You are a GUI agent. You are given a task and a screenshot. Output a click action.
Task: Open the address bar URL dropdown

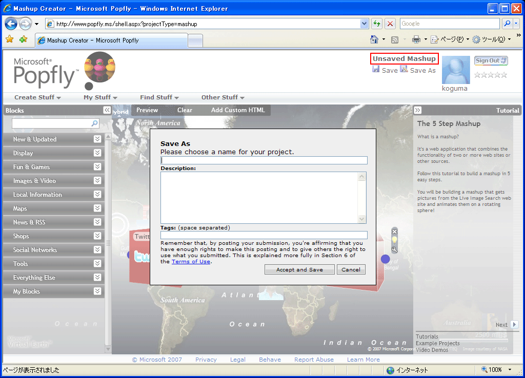point(365,24)
